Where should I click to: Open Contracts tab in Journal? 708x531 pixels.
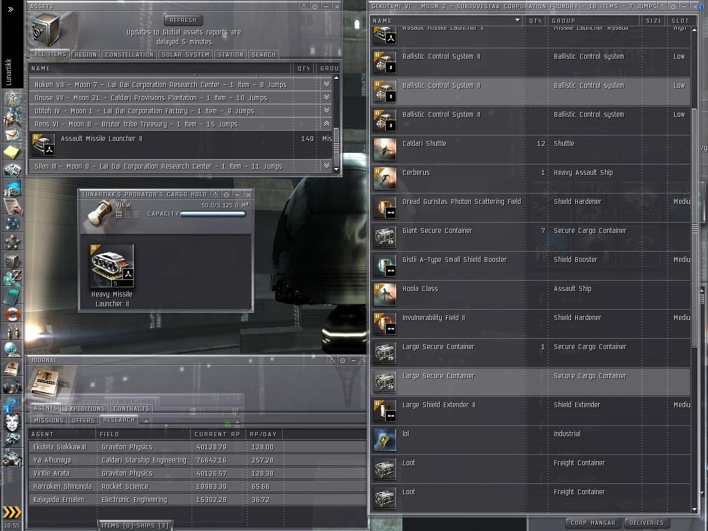pyautogui.click(x=131, y=409)
